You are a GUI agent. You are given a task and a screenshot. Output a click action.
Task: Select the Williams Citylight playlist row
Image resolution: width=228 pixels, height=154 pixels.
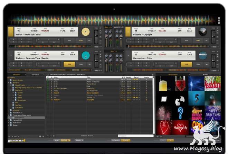click(99, 100)
